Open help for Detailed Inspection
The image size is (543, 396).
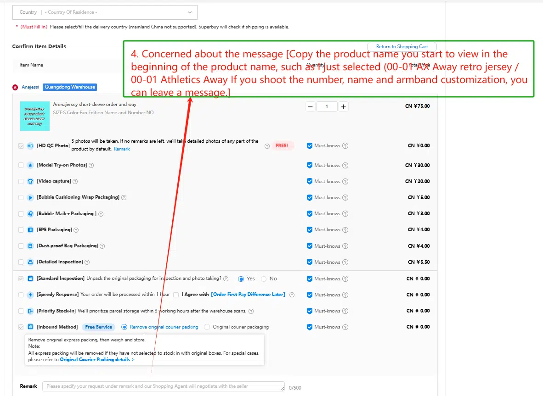coord(87,262)
